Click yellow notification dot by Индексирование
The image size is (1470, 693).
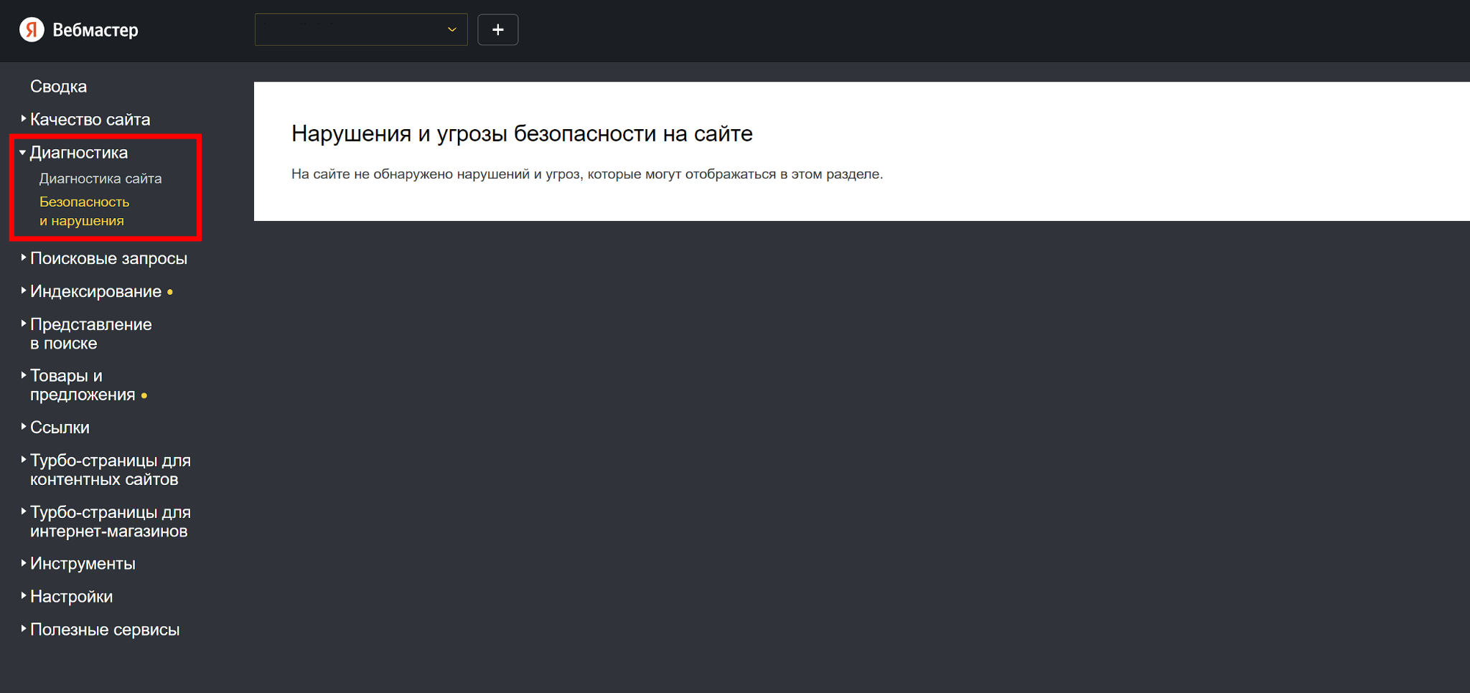tap(170, 292)
